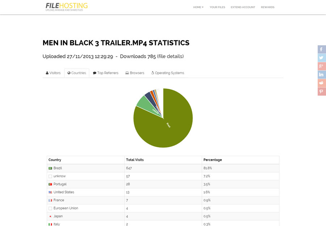Click the blank flag beside unknow
The height and width of the screenshot is (226, 326).
click(x=50, y=176)
